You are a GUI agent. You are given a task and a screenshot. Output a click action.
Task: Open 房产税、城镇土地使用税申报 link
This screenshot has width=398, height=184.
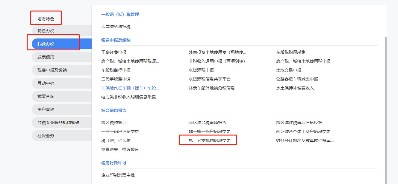pos(303,61)
